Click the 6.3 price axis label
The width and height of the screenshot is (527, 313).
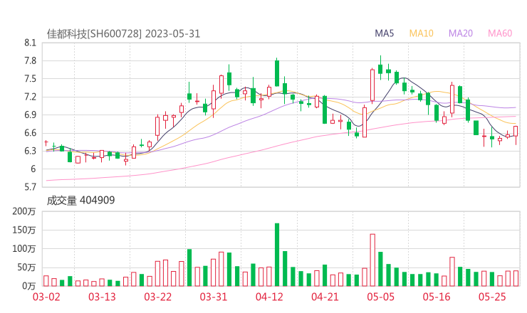pos(30,151)
